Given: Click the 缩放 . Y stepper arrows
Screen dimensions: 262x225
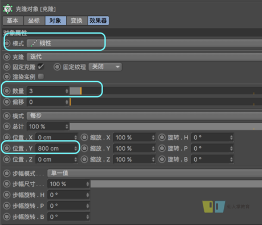Looking at the screenshot, I should click(x=153, y=148).
